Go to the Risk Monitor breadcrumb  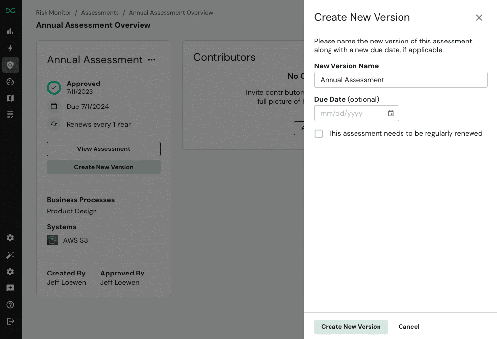[x=53, y=13]
